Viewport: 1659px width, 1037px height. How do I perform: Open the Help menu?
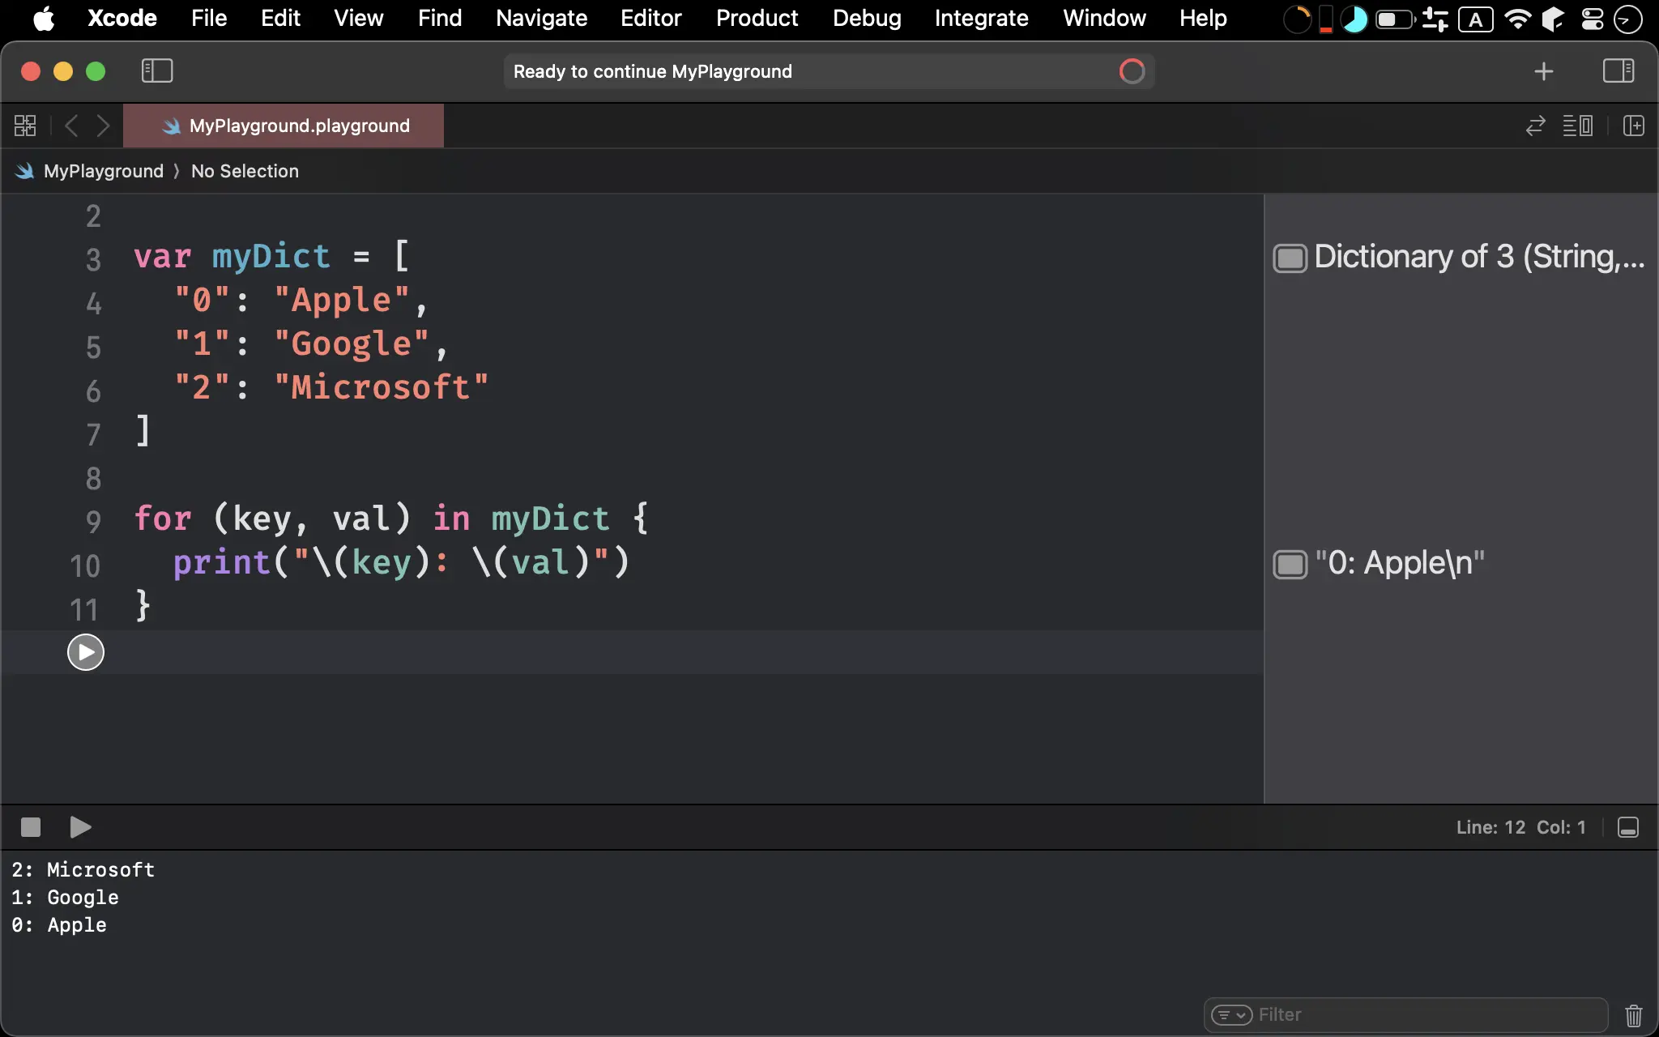pos(1203,18)
